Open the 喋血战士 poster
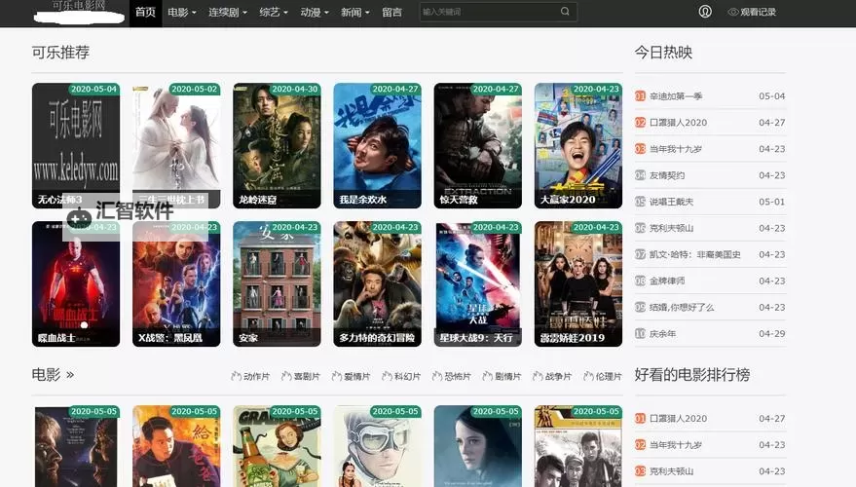The width and height of the screenshot is (856, 487). coord(76,283)
